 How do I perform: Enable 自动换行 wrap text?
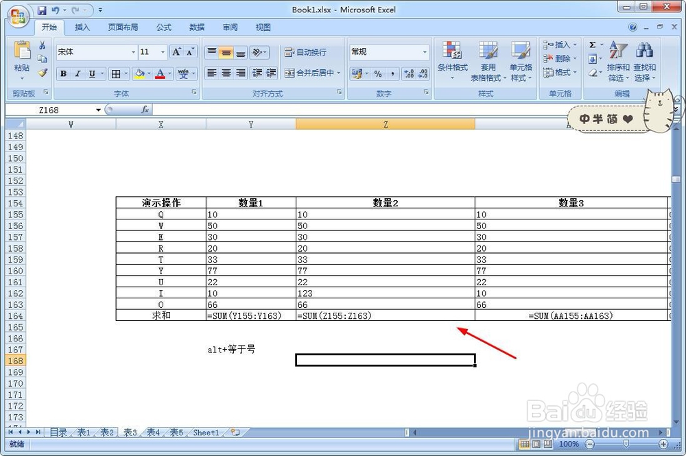pos(303,52)
